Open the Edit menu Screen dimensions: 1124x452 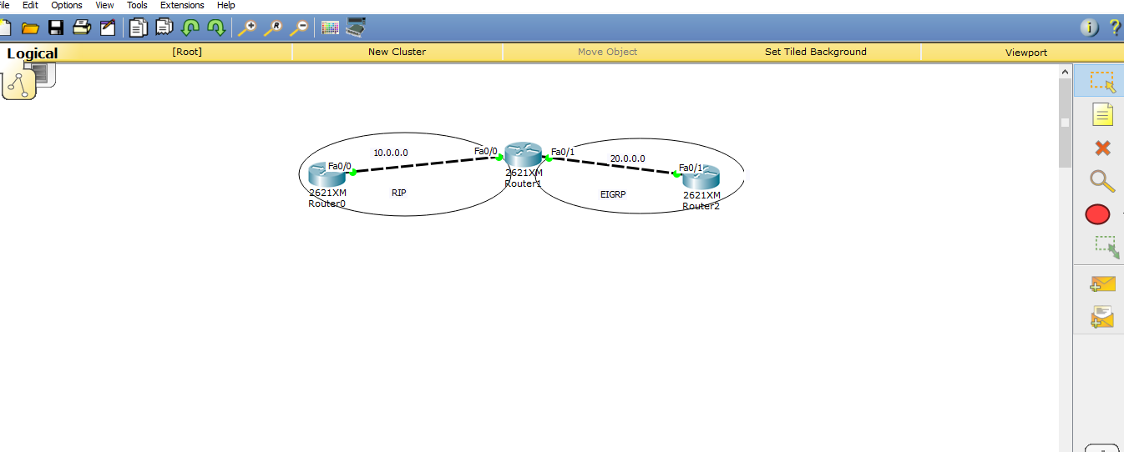tap(30, 5)
